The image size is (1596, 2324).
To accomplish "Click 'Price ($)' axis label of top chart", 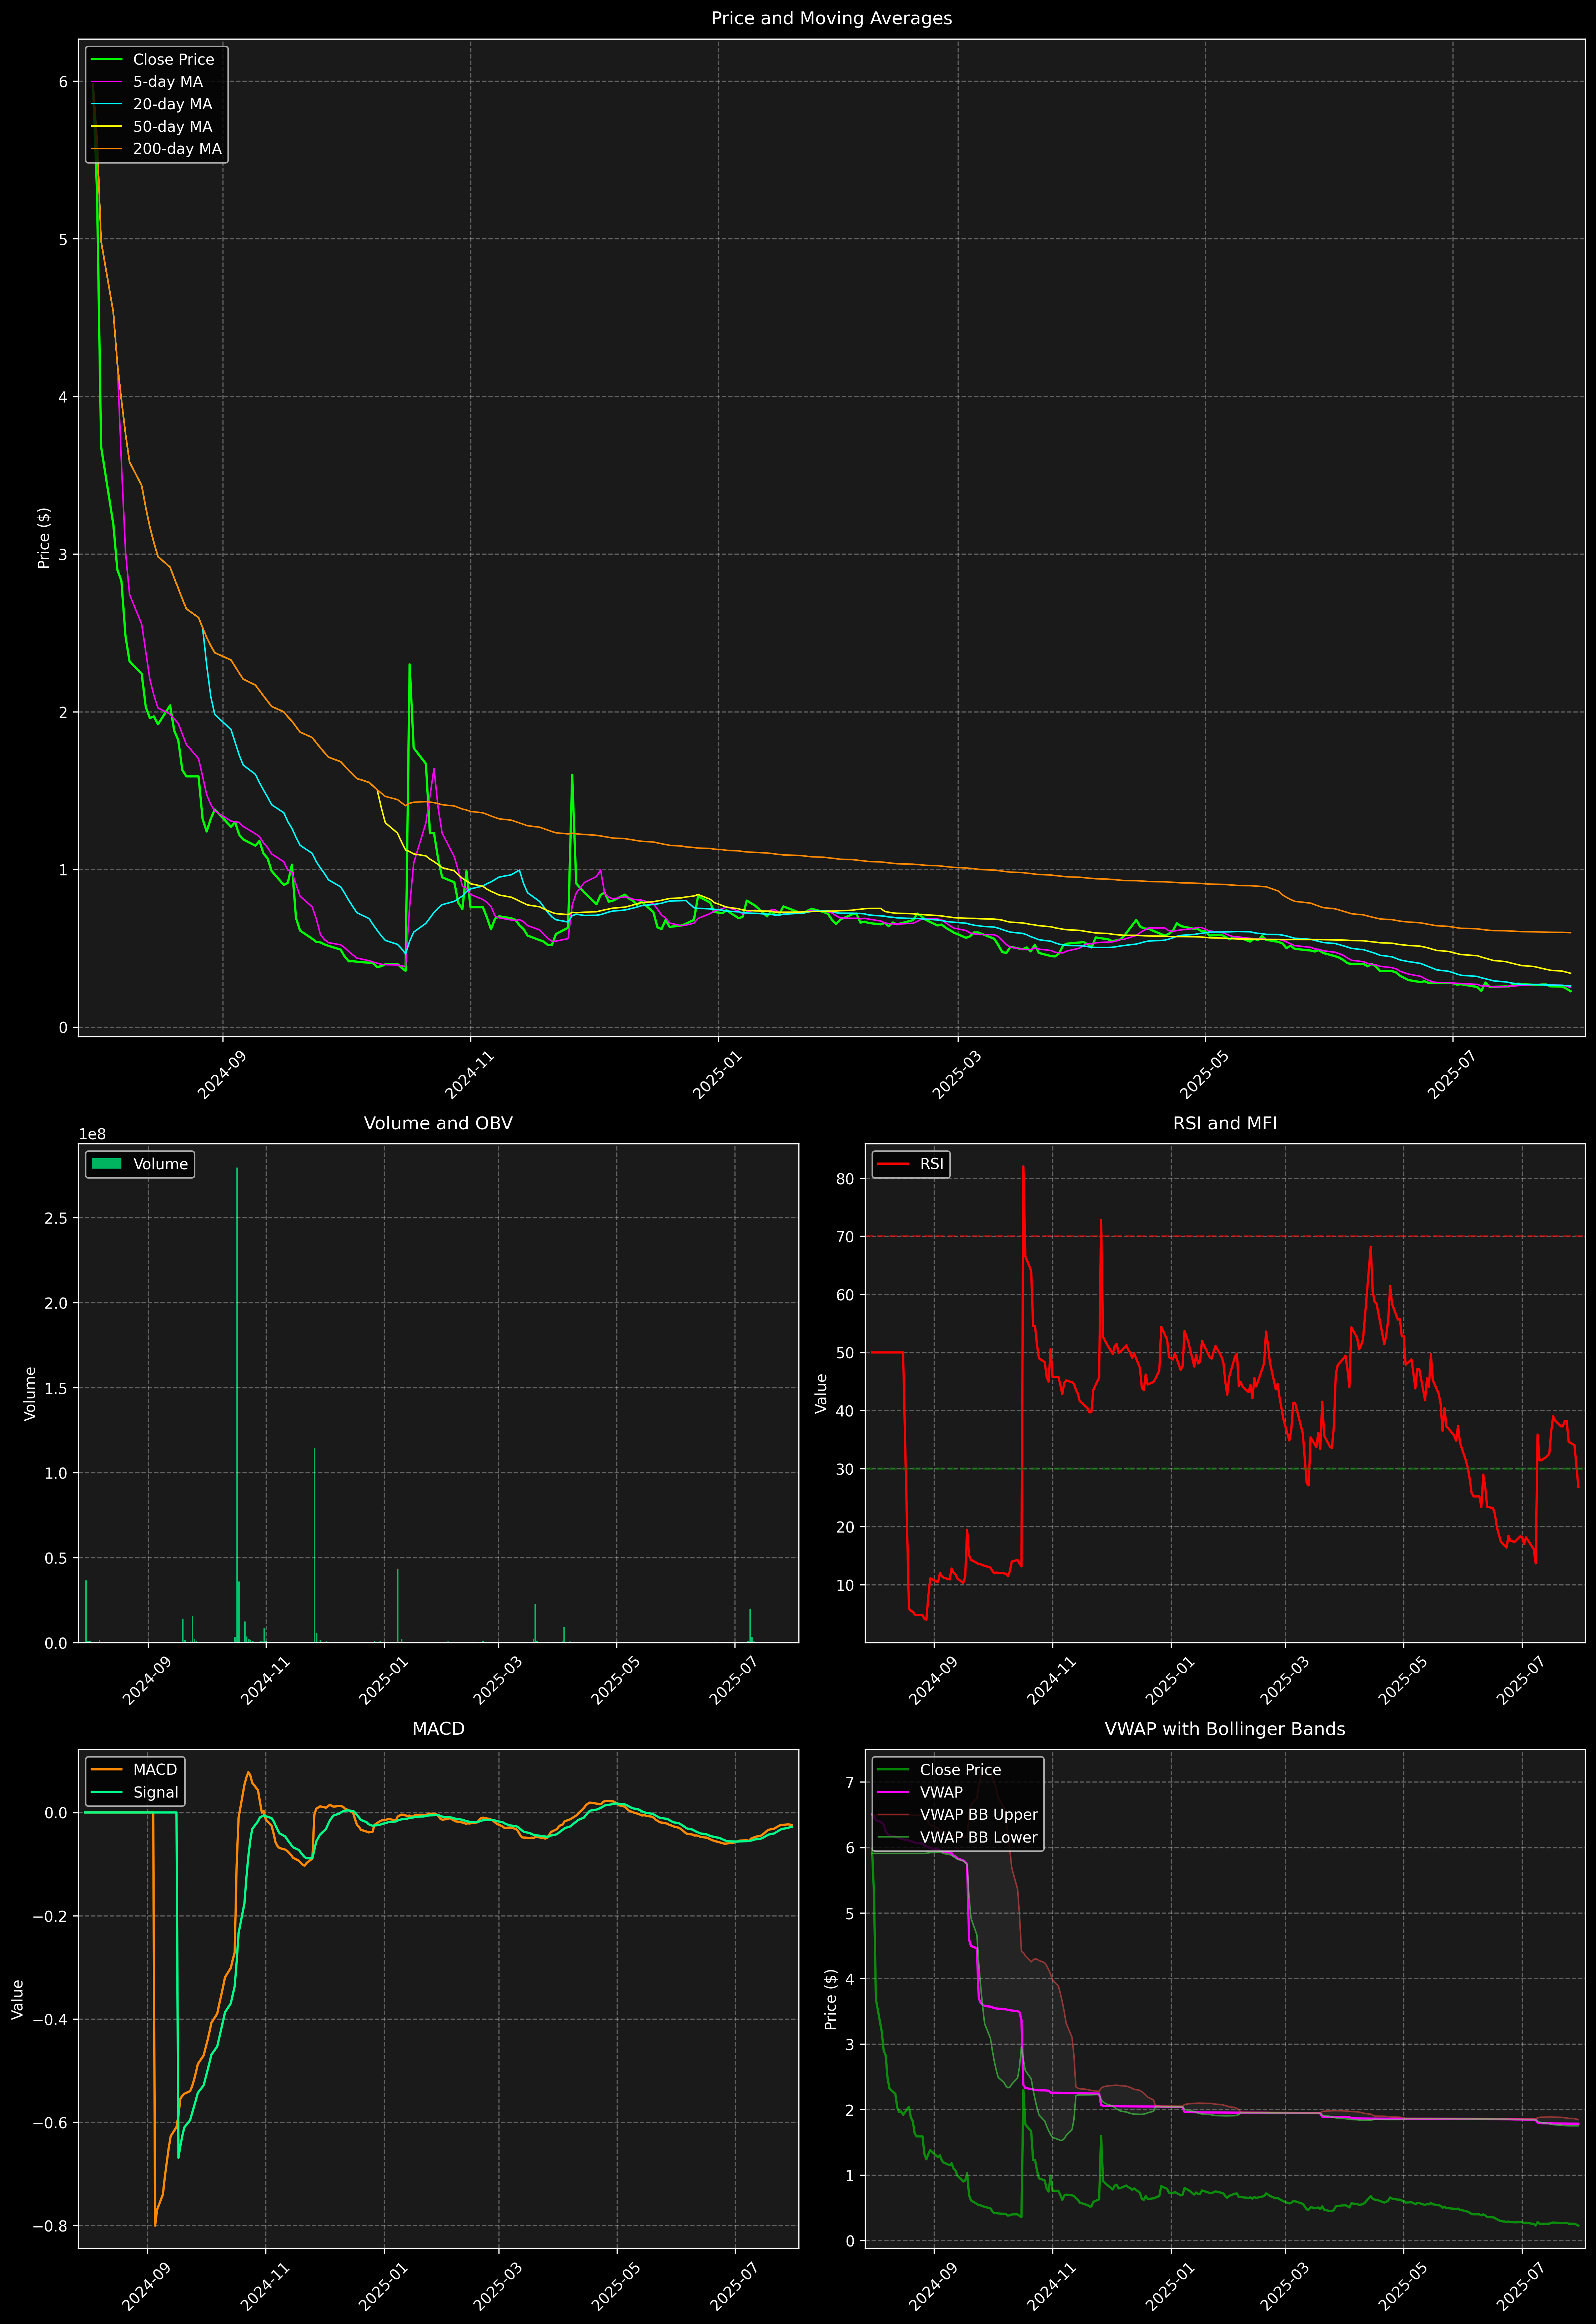I will pos(44,538).
